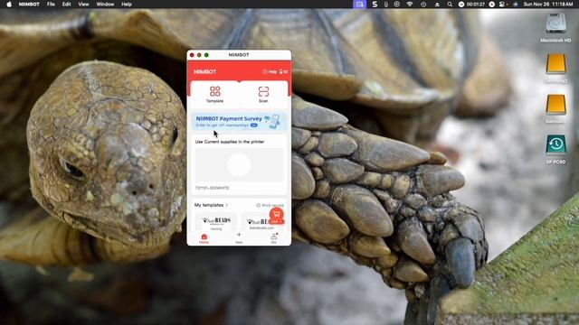Open the floating shopping cart button
This screenshot has height=325, width=579.
(276, 216)
